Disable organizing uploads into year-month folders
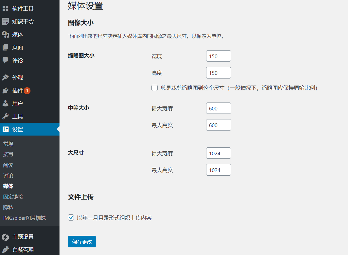The height and width of the screenshot is (255, 348). point(71,217)
